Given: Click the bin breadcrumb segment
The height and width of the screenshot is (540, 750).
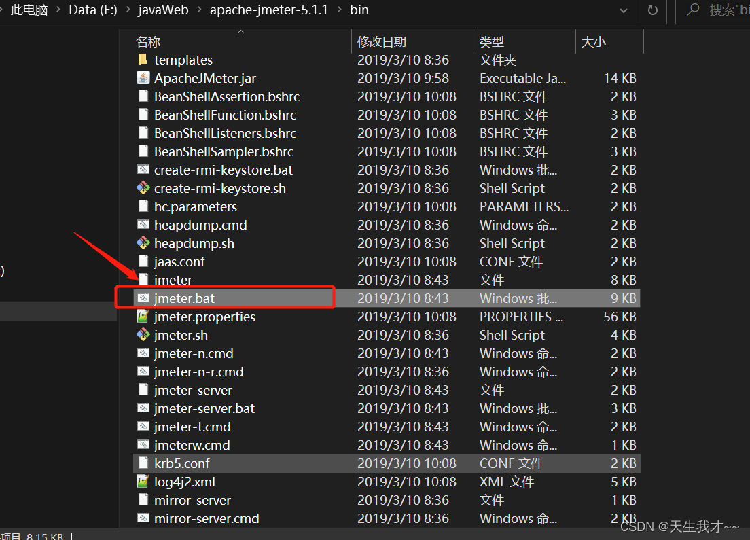Looking at the screenshot, I should pos(359,10).
